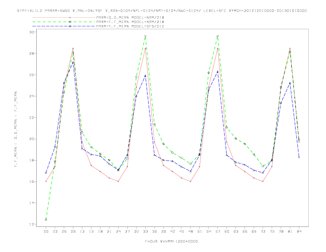Click the x-axis forecast hour label 33
Viewport: 326px width, 252px height.
click(x=145, y=231)
